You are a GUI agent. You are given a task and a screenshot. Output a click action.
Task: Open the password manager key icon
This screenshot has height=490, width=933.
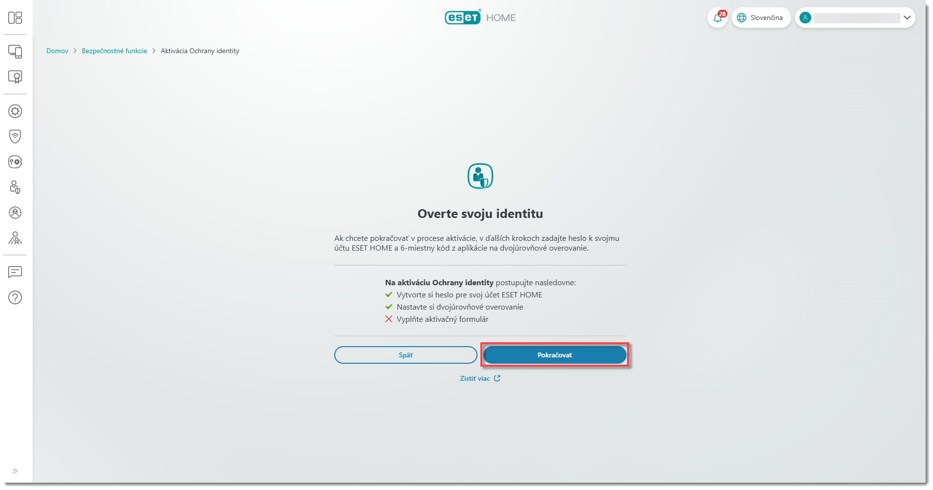(x=15, y=162)
